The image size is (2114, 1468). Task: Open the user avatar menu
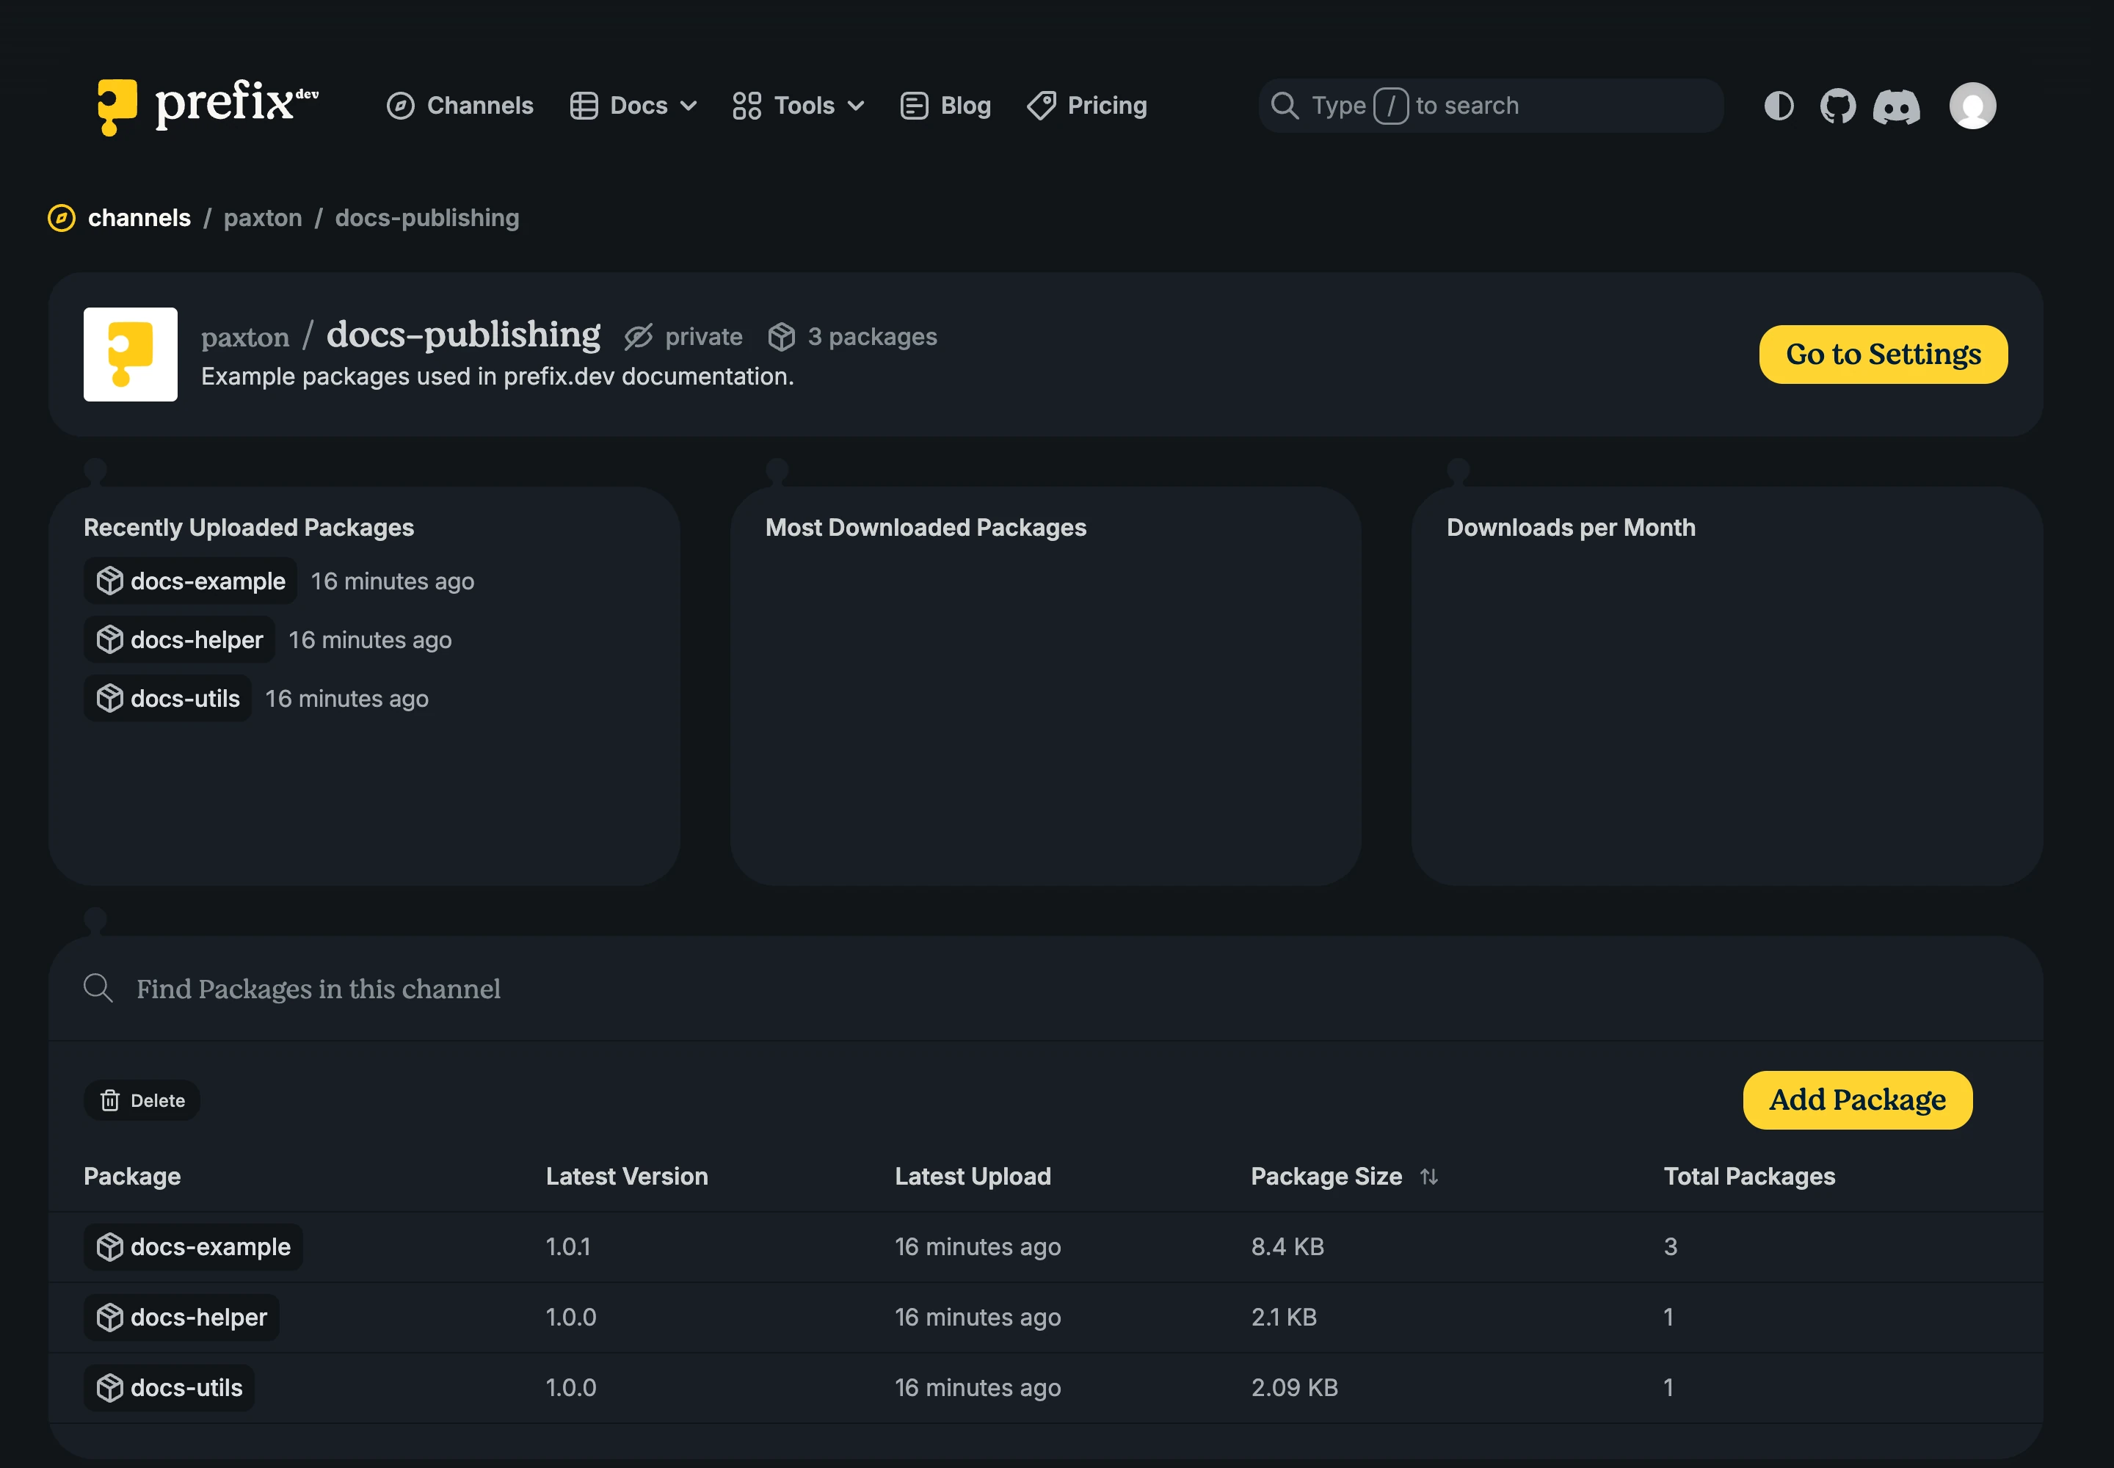point(1972,106)
